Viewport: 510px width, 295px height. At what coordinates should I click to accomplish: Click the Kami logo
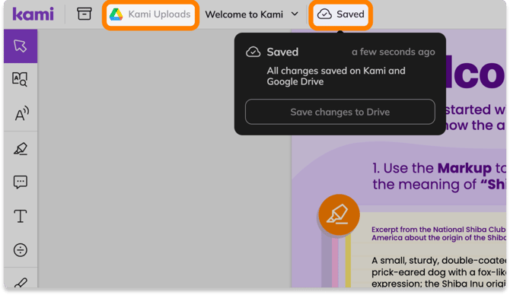point(33,14)
